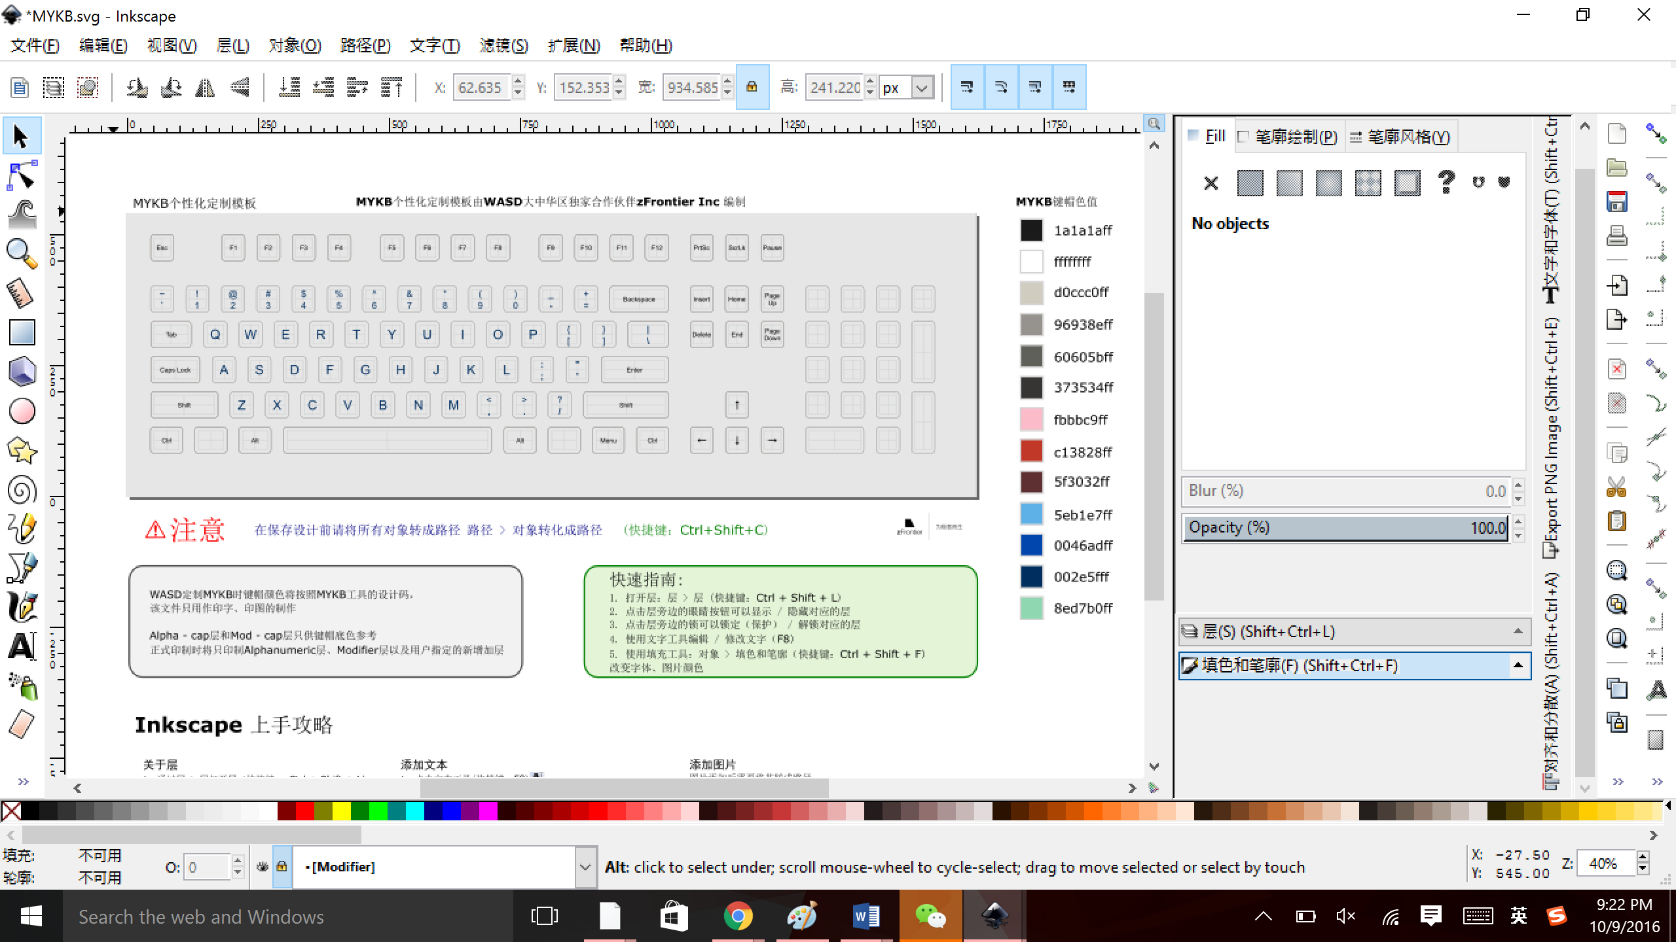Viewport: 1676px width, 942px height.
Task: Collapse the Fill and Stroke panel
Action: coord(1518,665)
